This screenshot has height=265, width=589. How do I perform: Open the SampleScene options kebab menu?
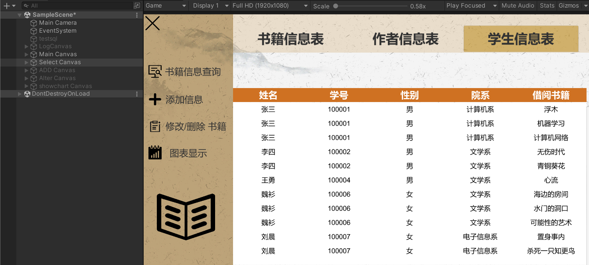(137, 15)
